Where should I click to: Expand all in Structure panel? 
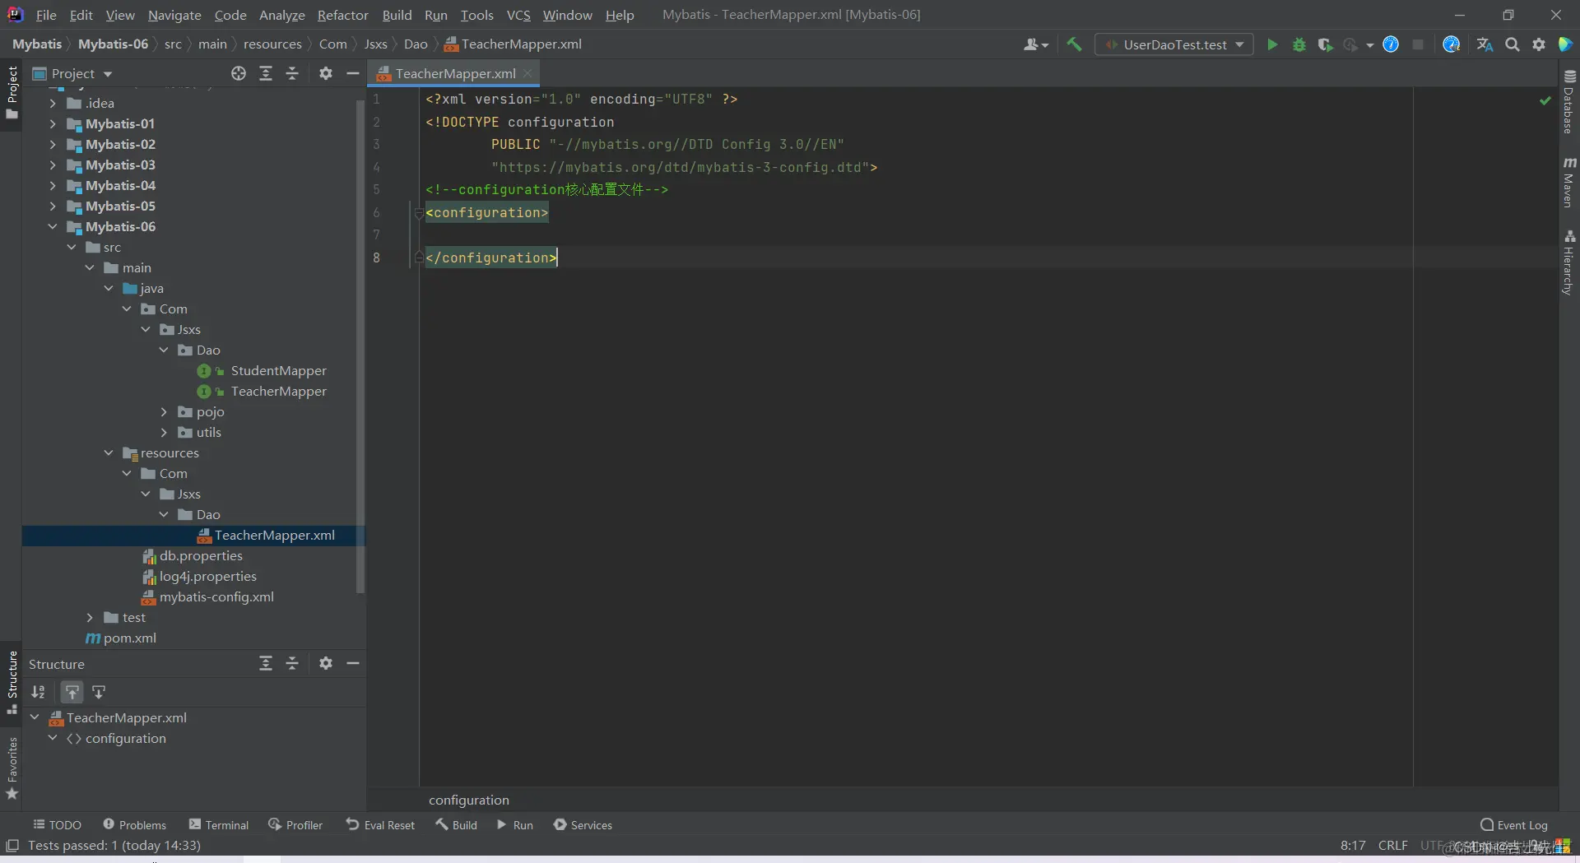[x=266, y=663]
